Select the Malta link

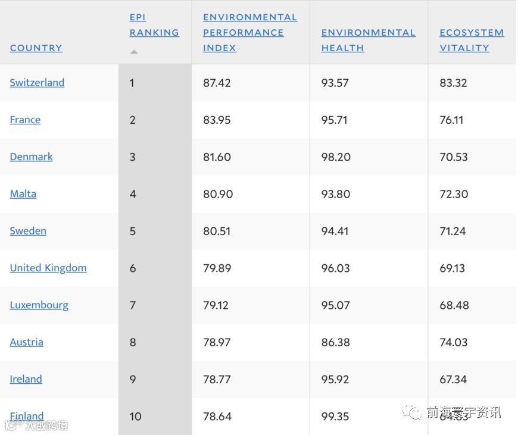pyautogui.click(x=23, y=194)
